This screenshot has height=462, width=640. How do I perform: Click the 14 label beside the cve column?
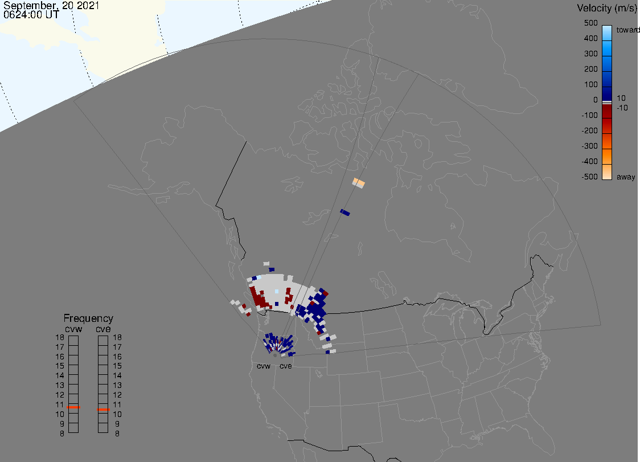[117, 375]
